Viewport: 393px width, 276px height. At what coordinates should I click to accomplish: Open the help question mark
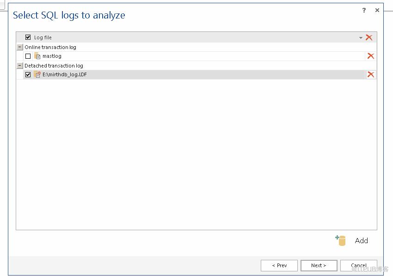click(x=364, y=10)
